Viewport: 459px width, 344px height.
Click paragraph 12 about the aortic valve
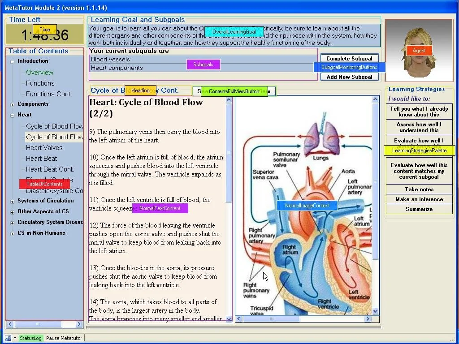pyautogui.click(x=155, y=238)
